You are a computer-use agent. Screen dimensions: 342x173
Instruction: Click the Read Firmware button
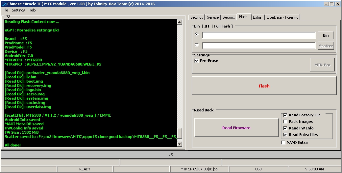click(236, 128)
